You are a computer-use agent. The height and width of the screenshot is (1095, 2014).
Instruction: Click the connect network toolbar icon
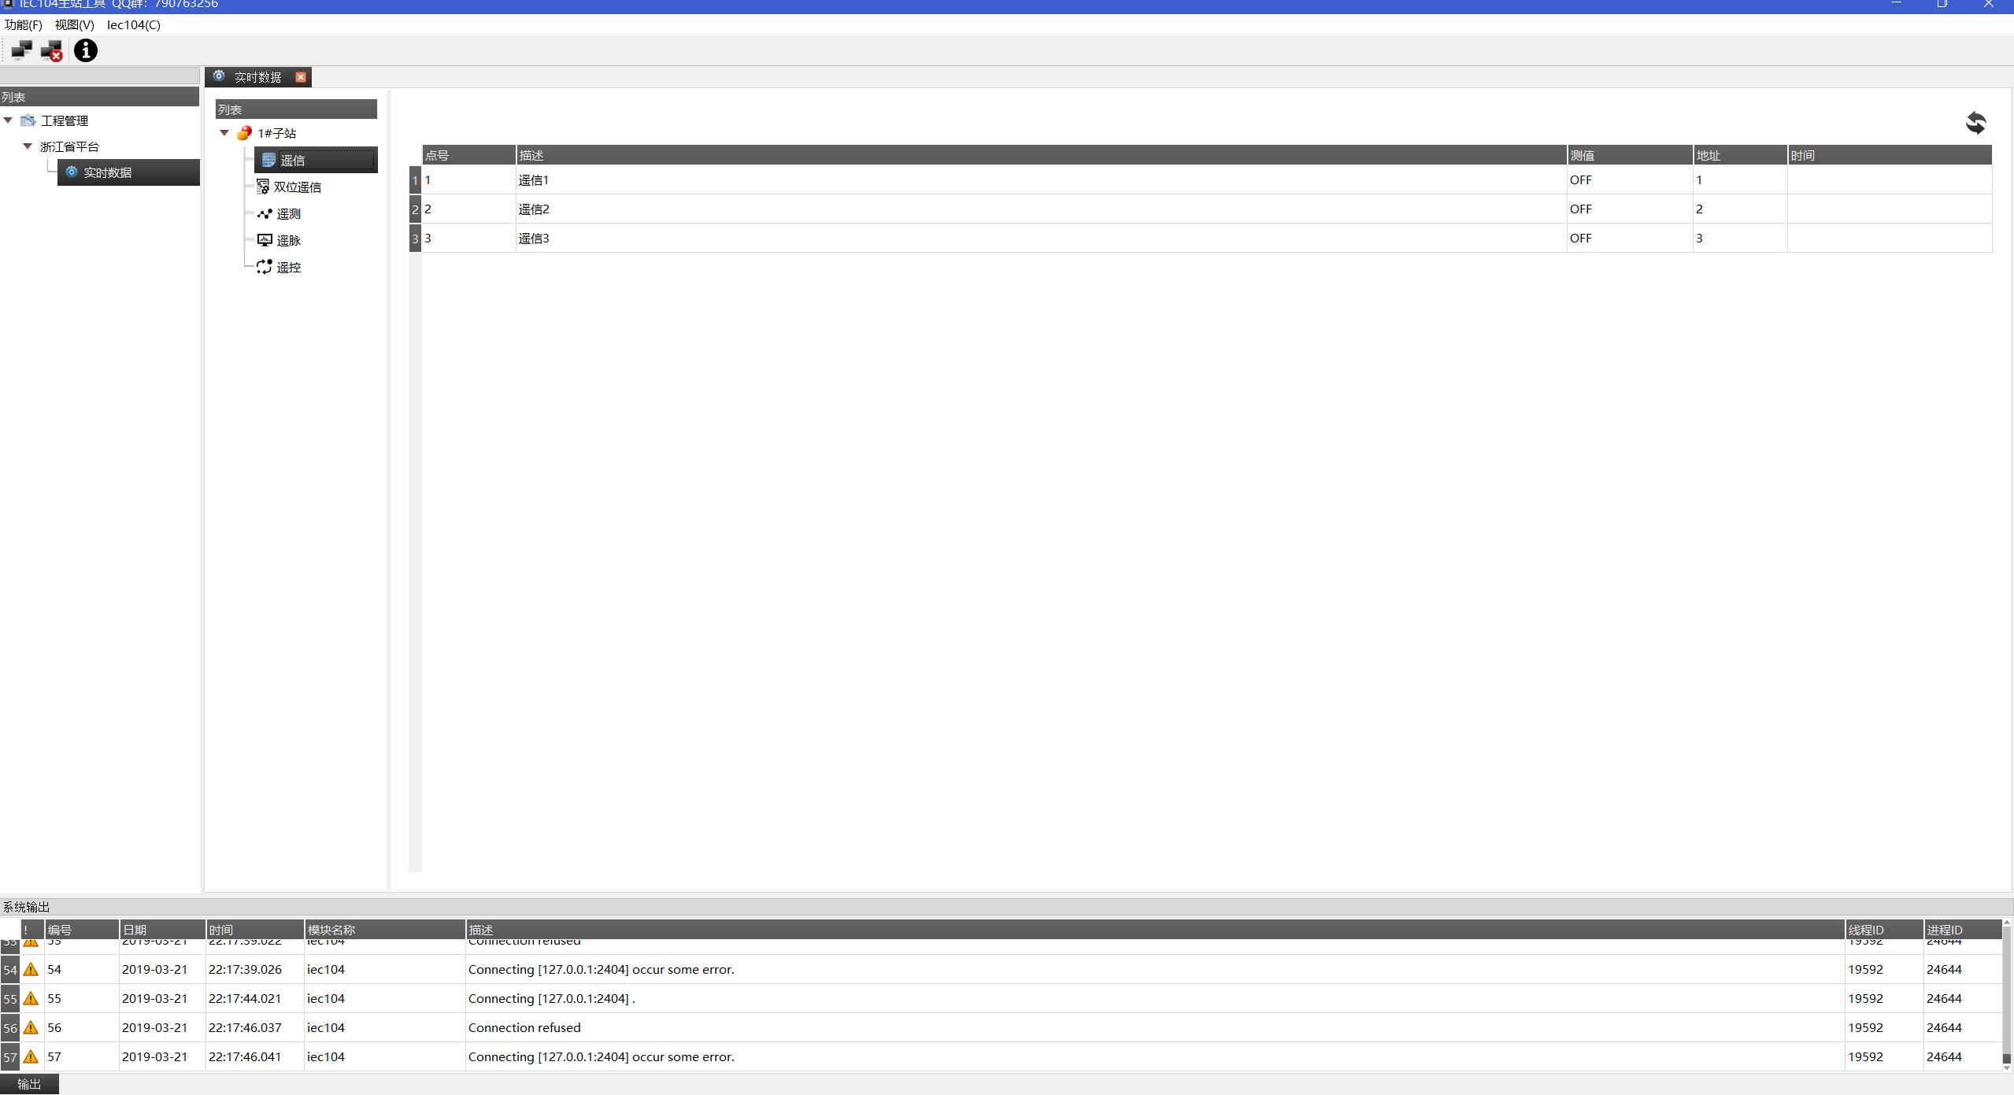coord(21,50)
